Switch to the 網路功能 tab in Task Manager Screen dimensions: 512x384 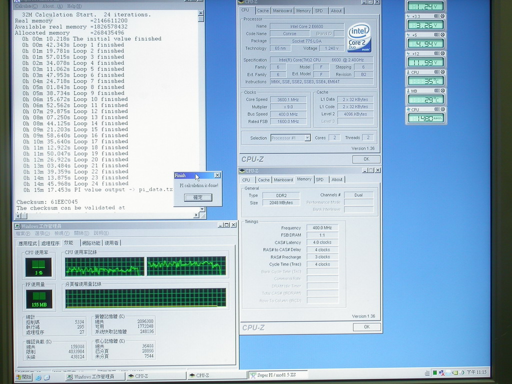91,243
